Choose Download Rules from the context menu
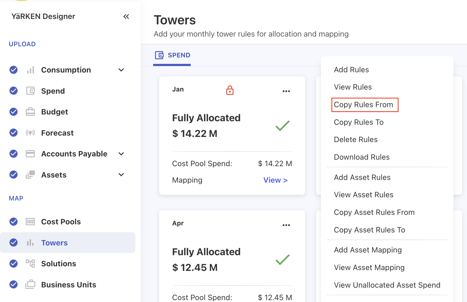This screenshot has height=302, width=467. click(x=361, y=157)
